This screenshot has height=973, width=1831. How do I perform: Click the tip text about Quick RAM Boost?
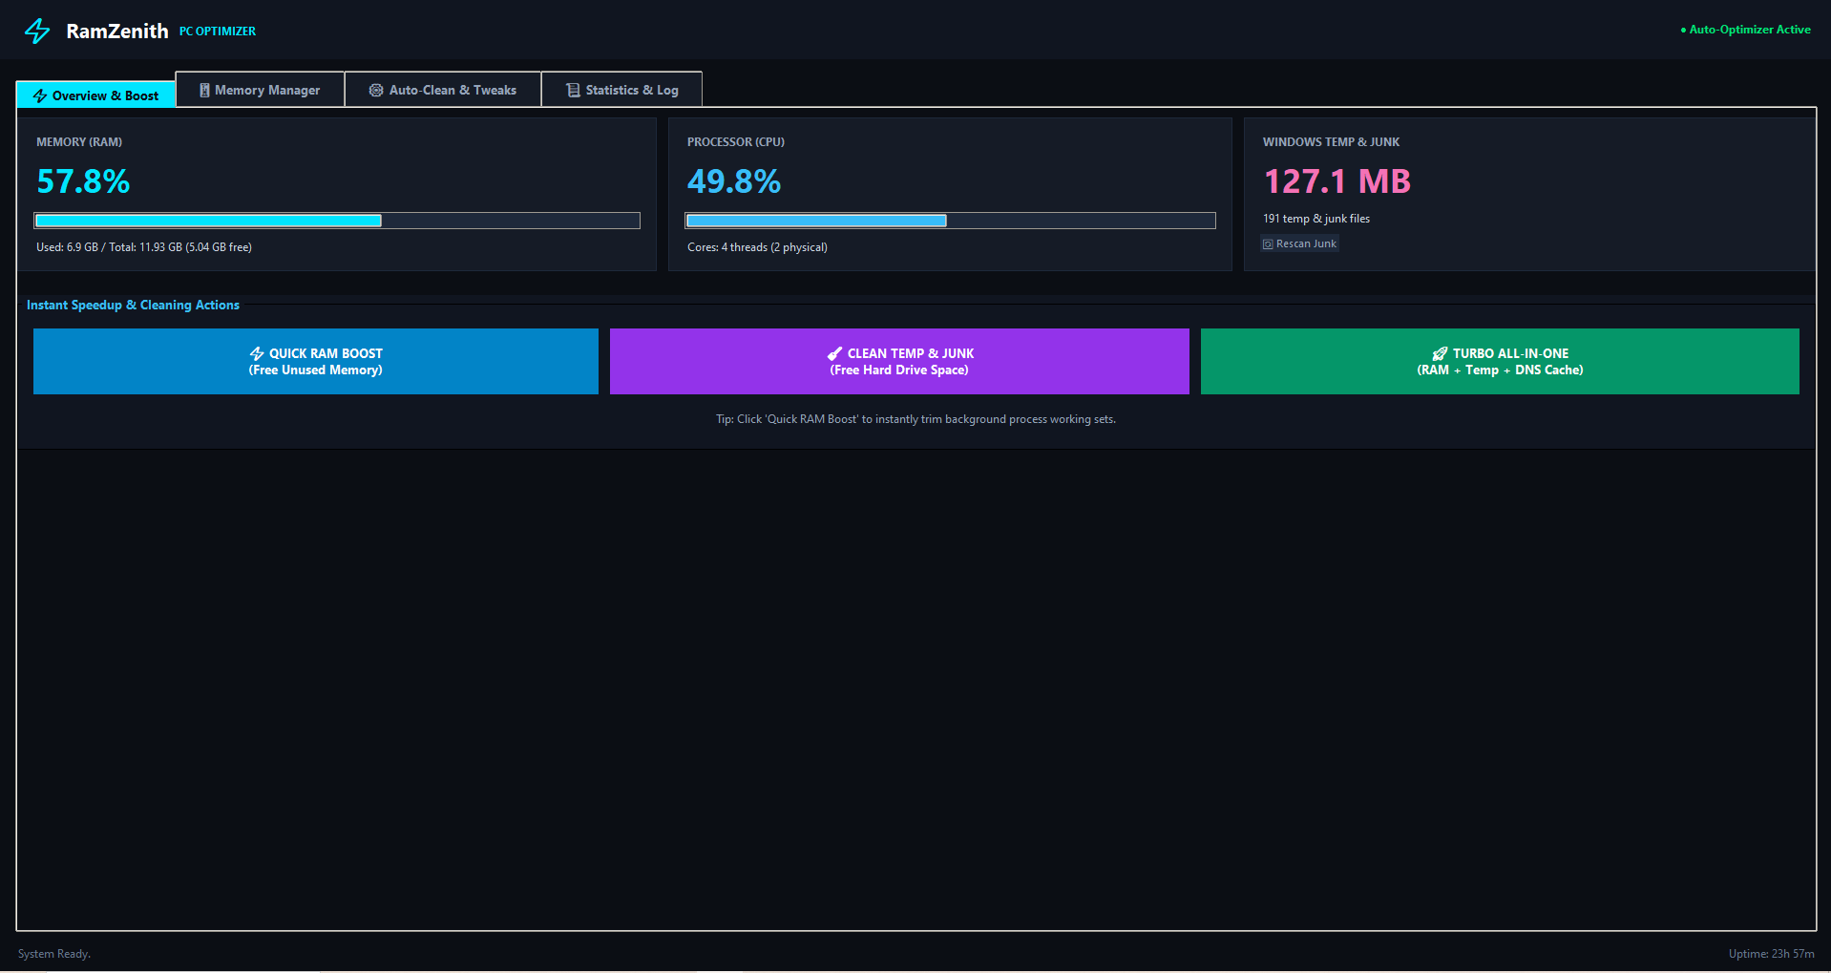(x=915, y=419)
